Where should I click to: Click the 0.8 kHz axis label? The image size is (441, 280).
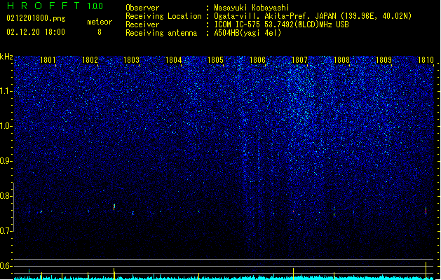(6, 196)
